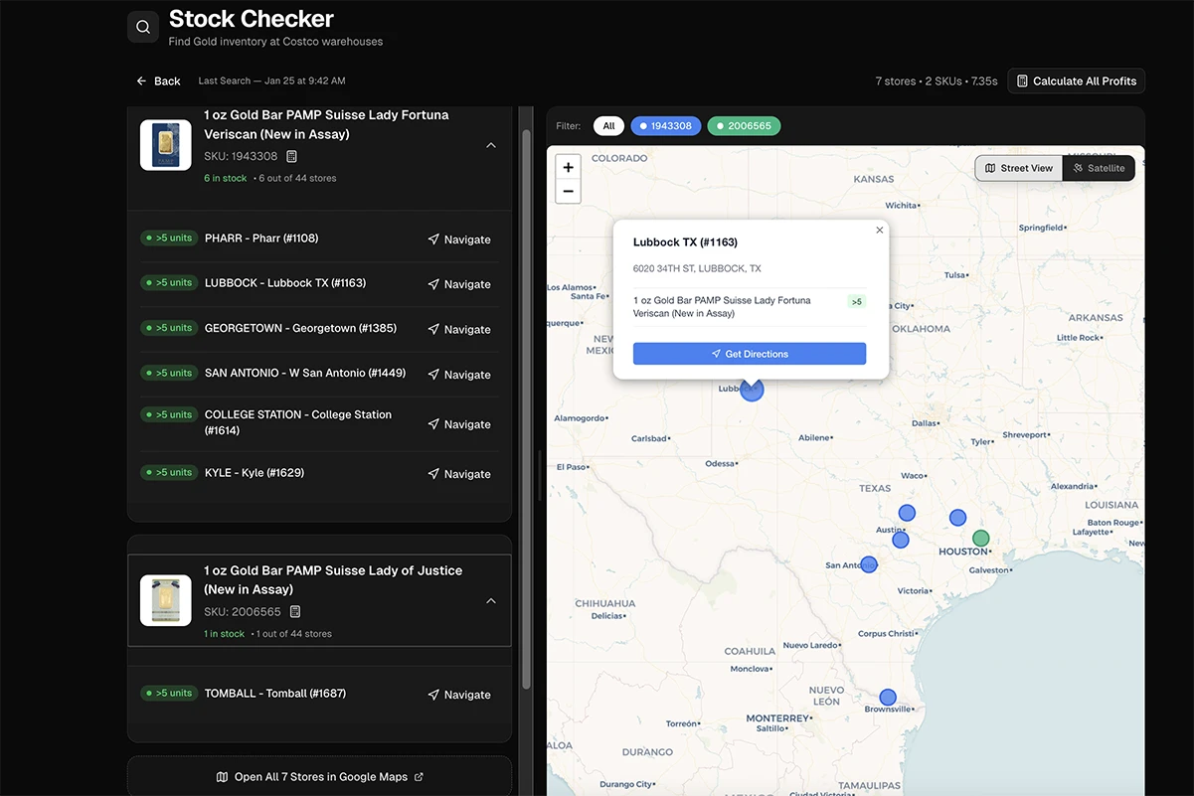Click the search magnifier icon by Stock Checker
Image resolution: width=1194 pixels, height=796 pixels.
(143, 27)
